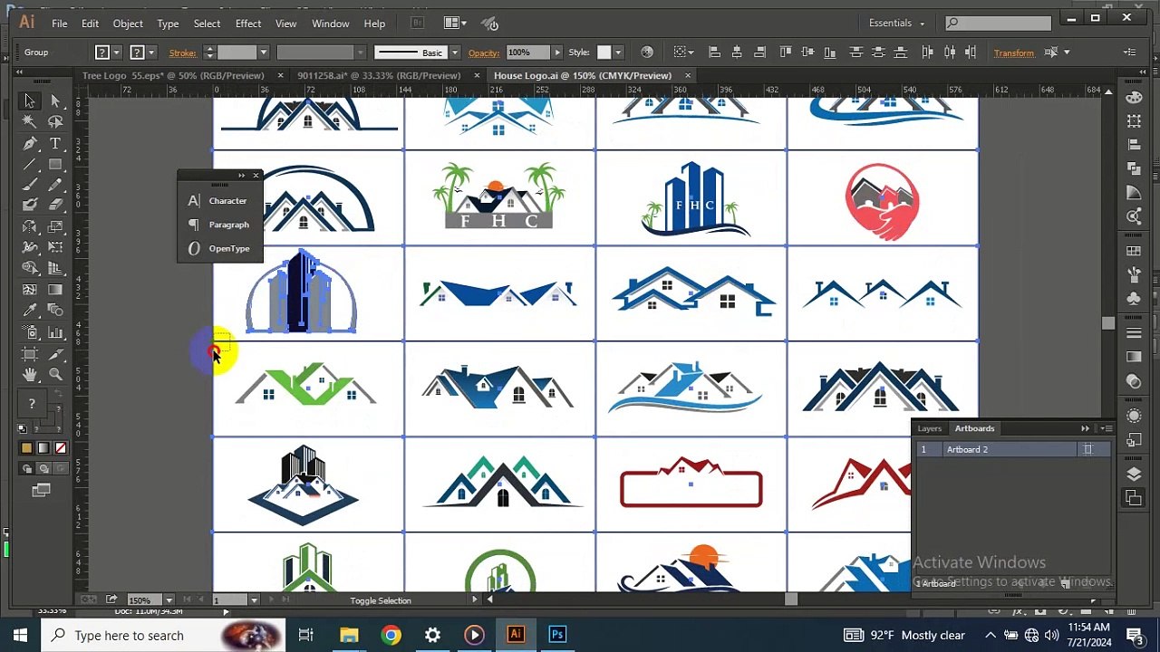This screenshot has width=1160, height=652.
Task: Select the Direct Selection tool
Action: coord(55,101)
